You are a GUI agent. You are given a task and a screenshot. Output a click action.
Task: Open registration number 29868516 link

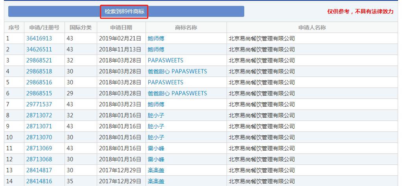pos(39,82)
